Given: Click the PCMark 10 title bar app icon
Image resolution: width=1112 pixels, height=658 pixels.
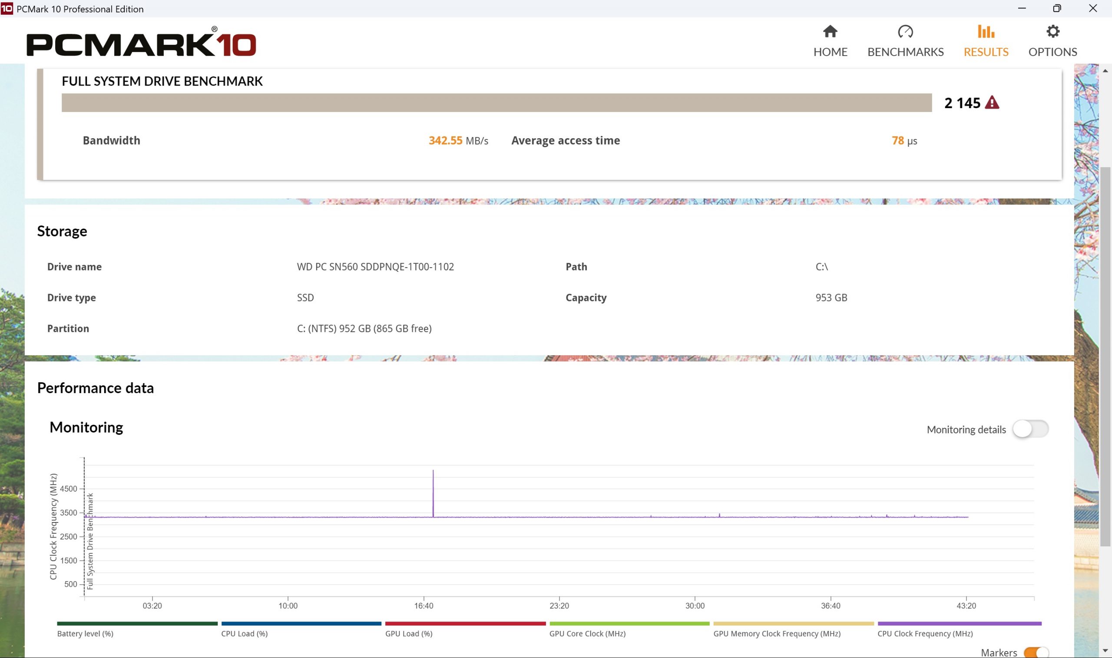Looking at the screenshot, I should (7, 8).
